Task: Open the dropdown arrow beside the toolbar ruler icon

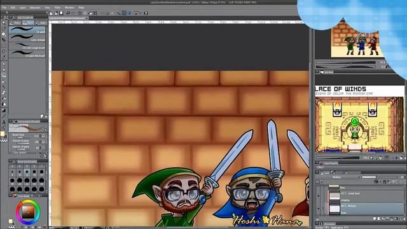Action: pos(140,13)
